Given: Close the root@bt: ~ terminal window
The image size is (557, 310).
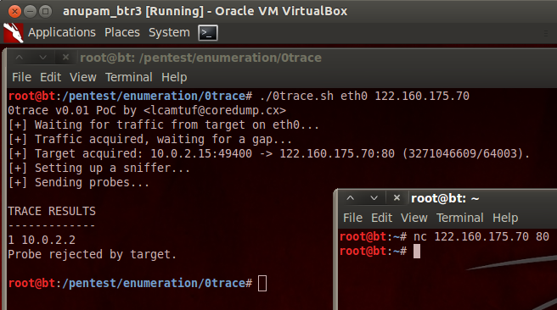Looking at the screenshot, I should pos(397,198).
